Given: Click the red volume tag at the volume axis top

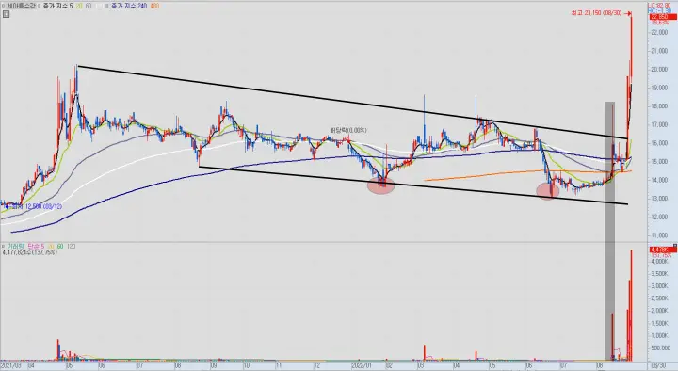Looking at the screenshot, I should 662,250.
